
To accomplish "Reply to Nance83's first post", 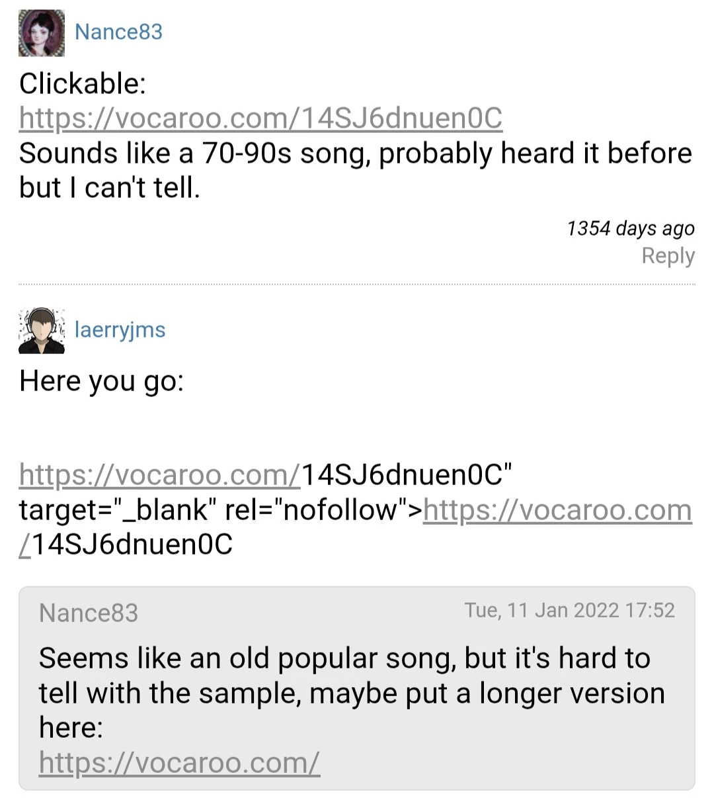I will click(x=668, y=255).
